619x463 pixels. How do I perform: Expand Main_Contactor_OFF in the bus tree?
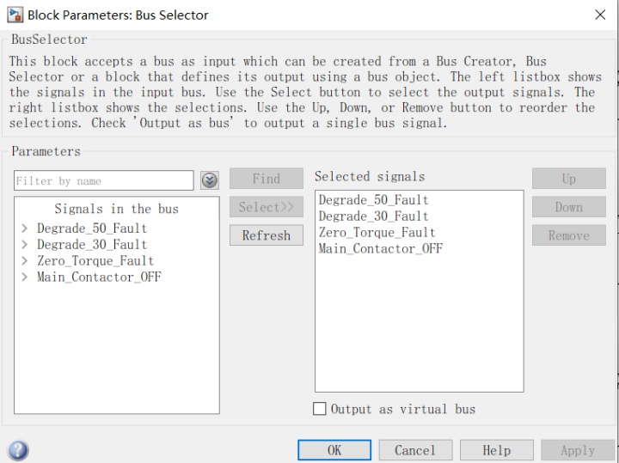point(25,277)
